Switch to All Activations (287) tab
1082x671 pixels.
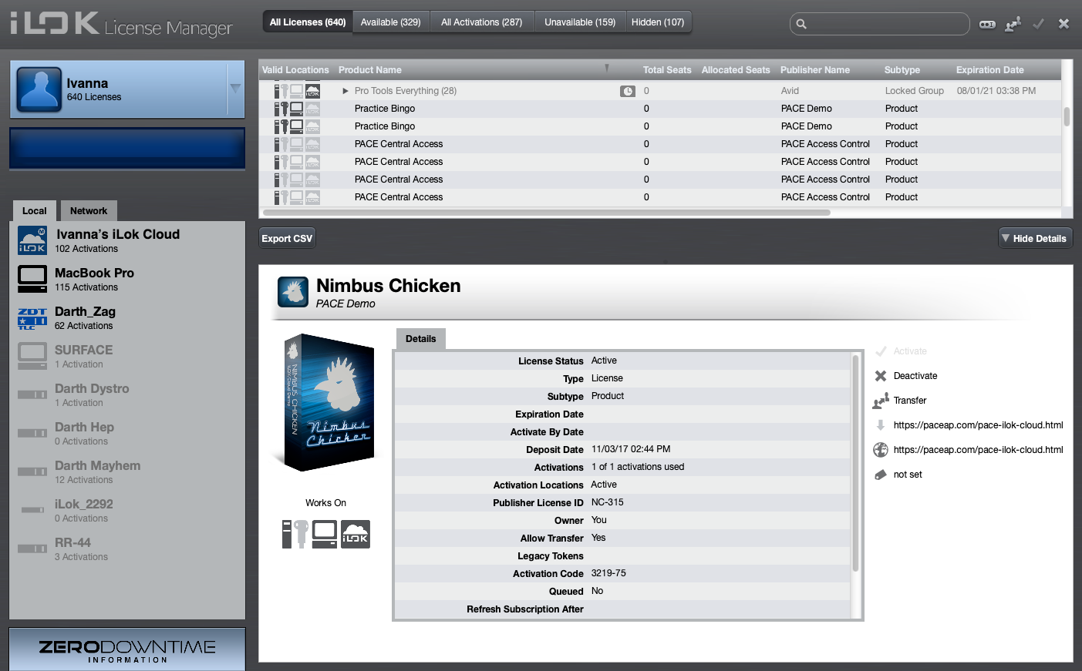481,22
